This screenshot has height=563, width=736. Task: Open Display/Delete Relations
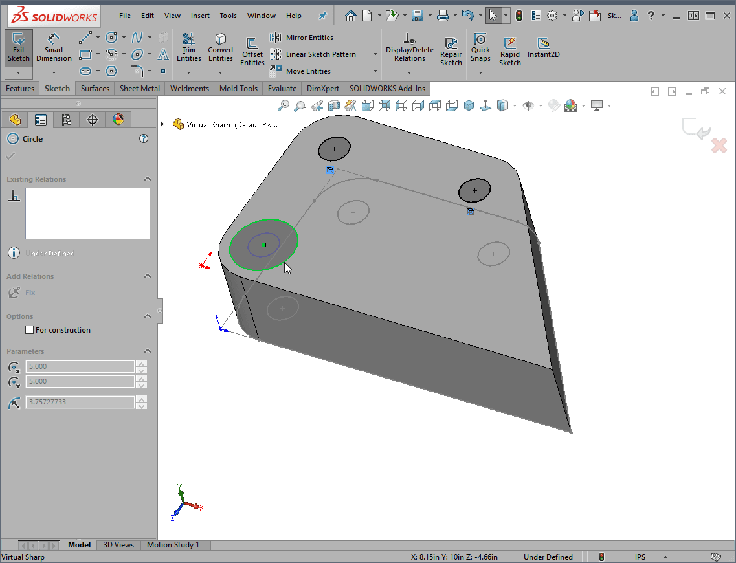tap(409, 47)
